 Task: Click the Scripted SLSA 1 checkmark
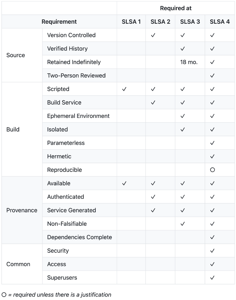(x=124, y=89)
